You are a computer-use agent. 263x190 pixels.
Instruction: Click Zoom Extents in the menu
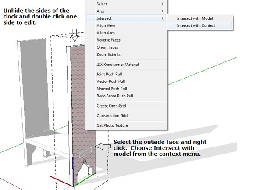[108, 54]
